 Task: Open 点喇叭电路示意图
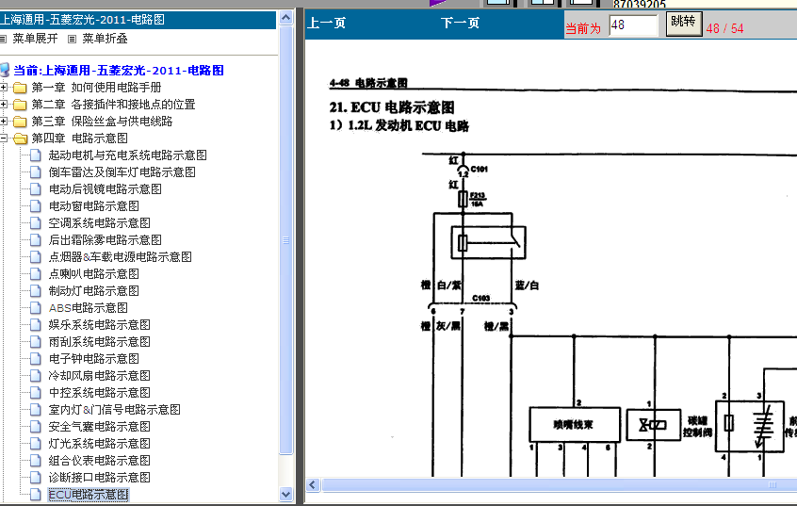coord(94,273)
